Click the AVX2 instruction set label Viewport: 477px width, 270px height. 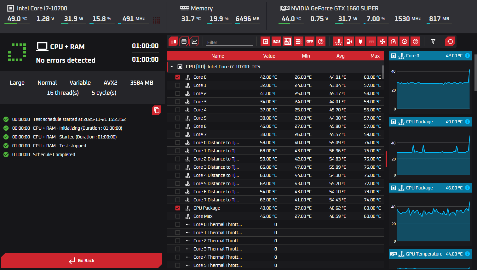coord(111,83)
